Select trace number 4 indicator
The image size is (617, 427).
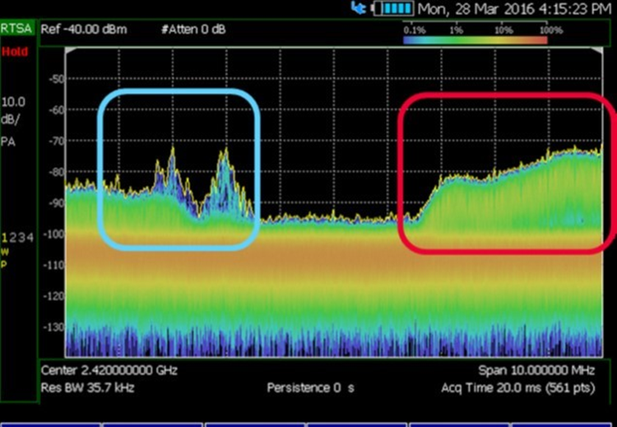(x=30, y=238)
